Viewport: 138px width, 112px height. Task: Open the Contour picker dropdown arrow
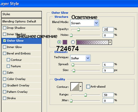coord(81,87)
